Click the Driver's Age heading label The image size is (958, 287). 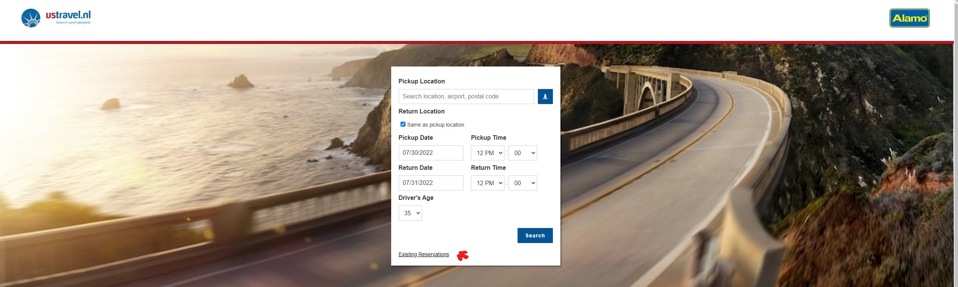pyautogui.click(x=416, y=198)
